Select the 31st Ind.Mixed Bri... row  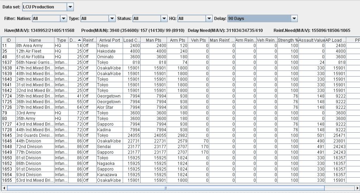pos(181,85)
